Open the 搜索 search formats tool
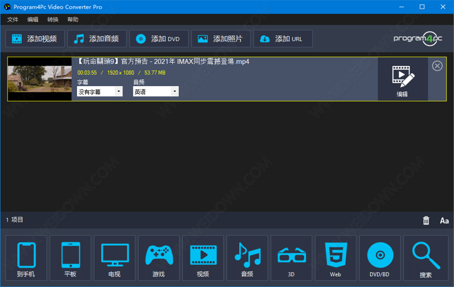454x287 pixels. 426,258
